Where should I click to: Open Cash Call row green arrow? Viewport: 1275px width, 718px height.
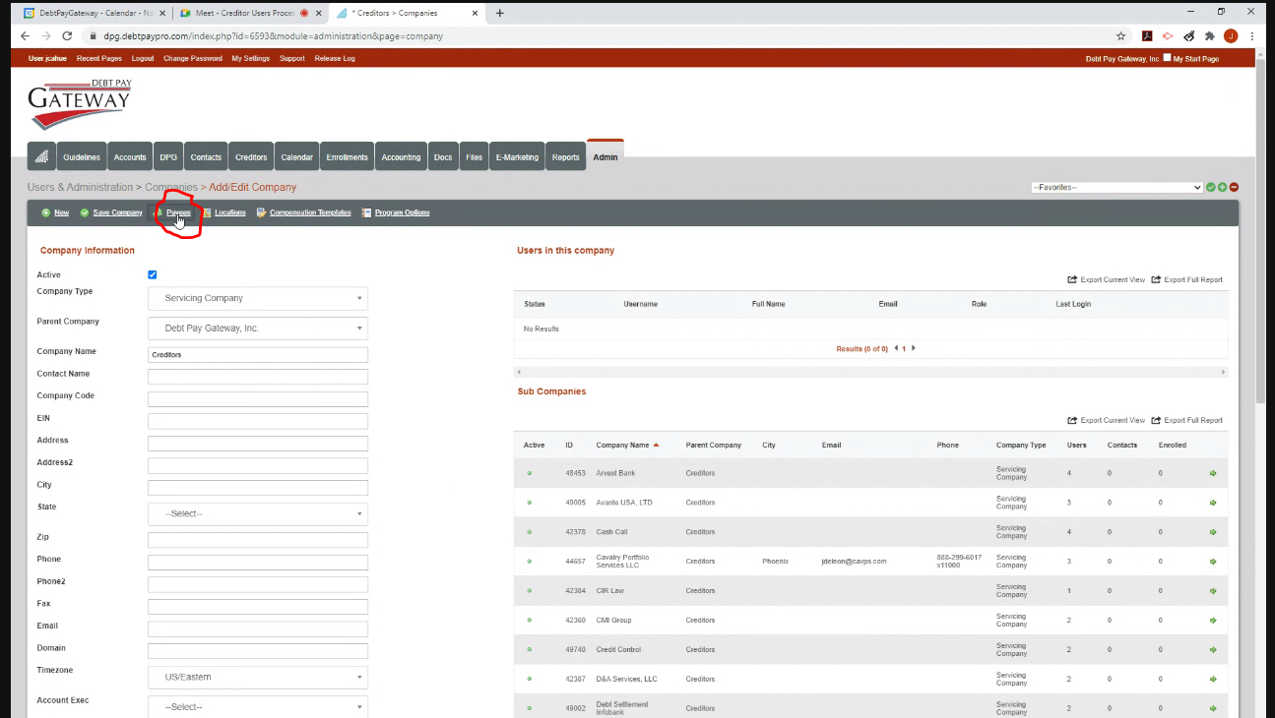coord(1213,532)
